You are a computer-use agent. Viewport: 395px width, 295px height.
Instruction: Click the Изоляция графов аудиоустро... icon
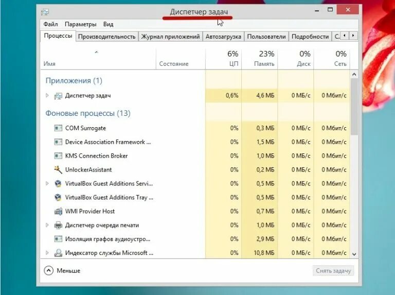(x=58, y=239)
